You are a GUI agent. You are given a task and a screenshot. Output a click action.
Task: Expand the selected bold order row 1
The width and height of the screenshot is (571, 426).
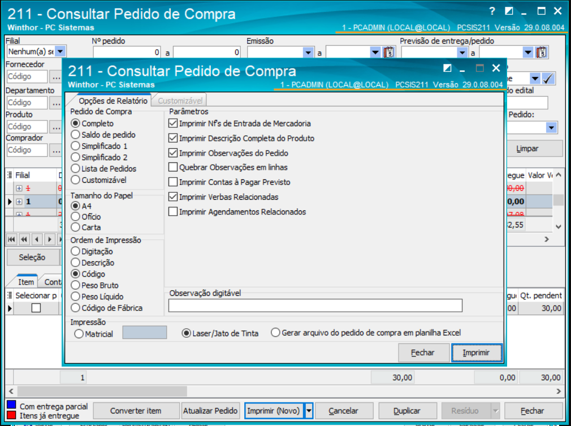(19, 201)
